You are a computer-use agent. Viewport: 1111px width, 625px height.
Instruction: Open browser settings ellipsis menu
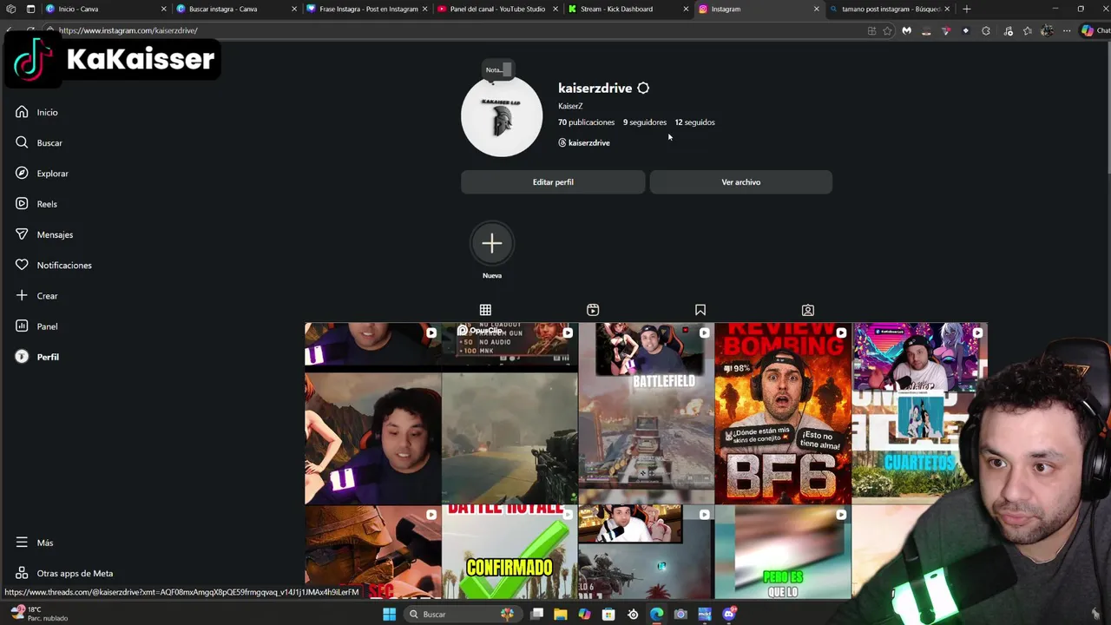(x=1067, y=31)
